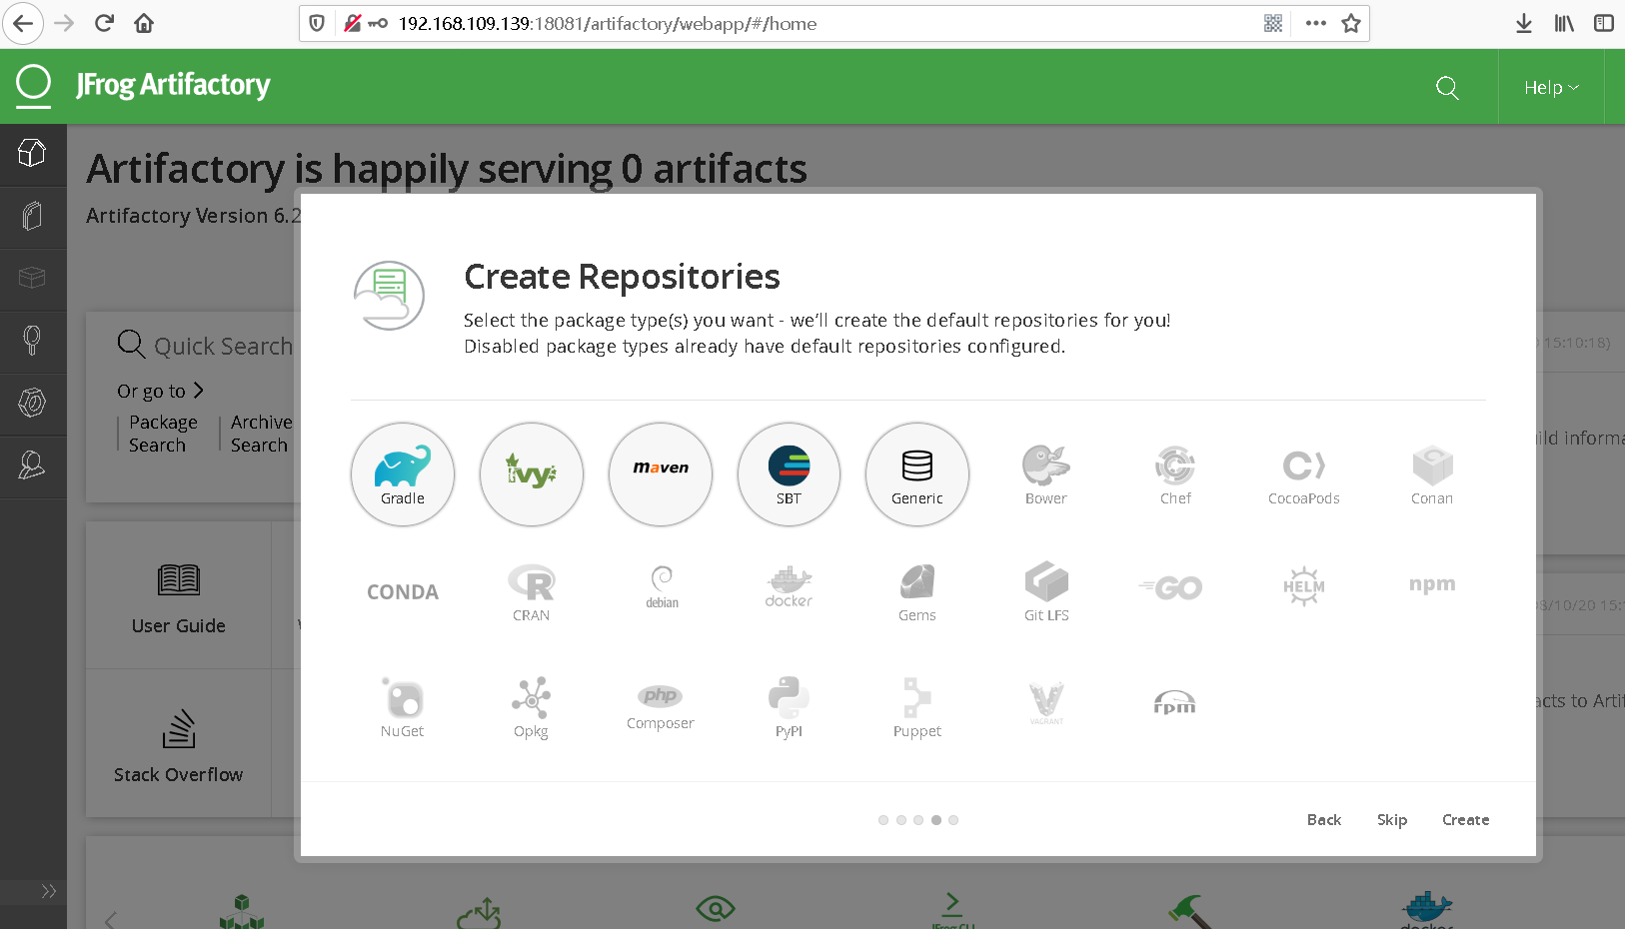Screen dimensions: 1625x929
Task: Expand the left sidebar with double chevron
Action: click(48, 891)
